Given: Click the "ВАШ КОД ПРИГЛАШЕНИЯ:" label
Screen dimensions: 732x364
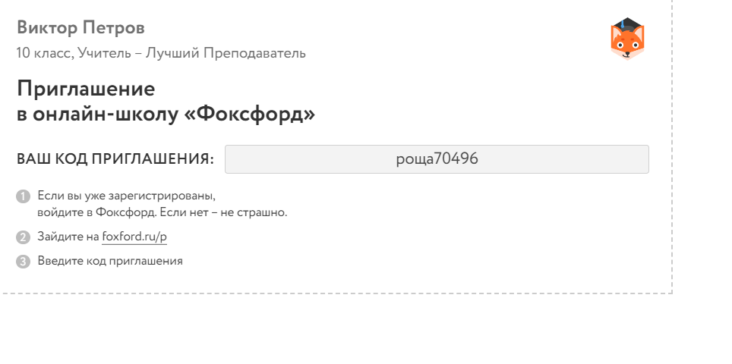Looking at the screenshot, I should pos(115,159).
